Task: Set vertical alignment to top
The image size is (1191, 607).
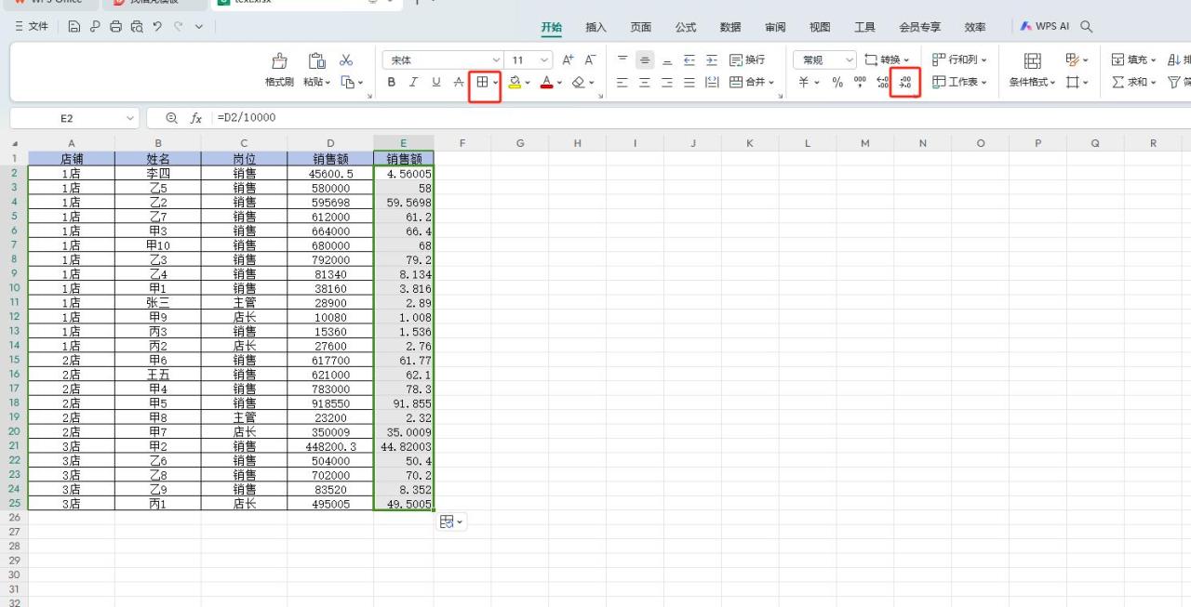Action: tap(622, 59)
